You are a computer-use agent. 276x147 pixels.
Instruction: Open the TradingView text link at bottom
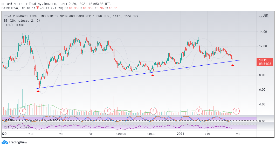(18, 142)
